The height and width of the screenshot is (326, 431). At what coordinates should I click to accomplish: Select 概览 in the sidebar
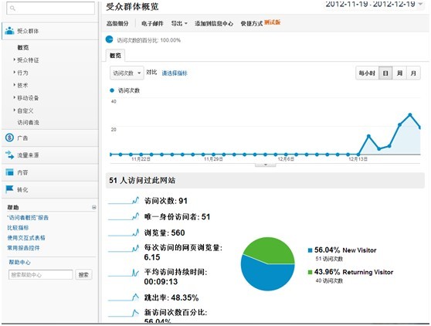23,47
